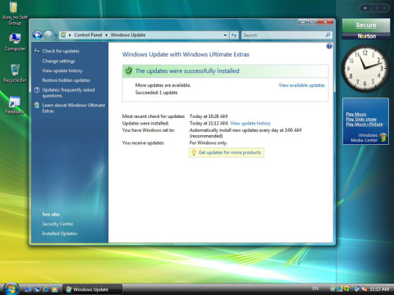Click the address bar Refresh button
394x295 pixels.
(x=234, y=35)
